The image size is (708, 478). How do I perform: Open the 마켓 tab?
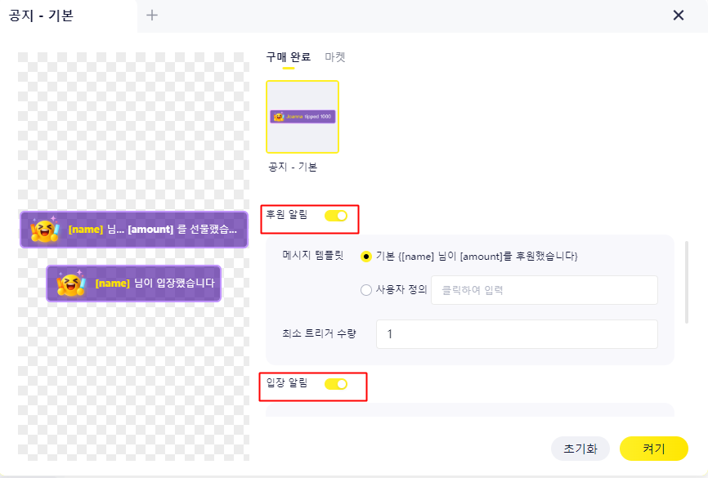point(335,57)
